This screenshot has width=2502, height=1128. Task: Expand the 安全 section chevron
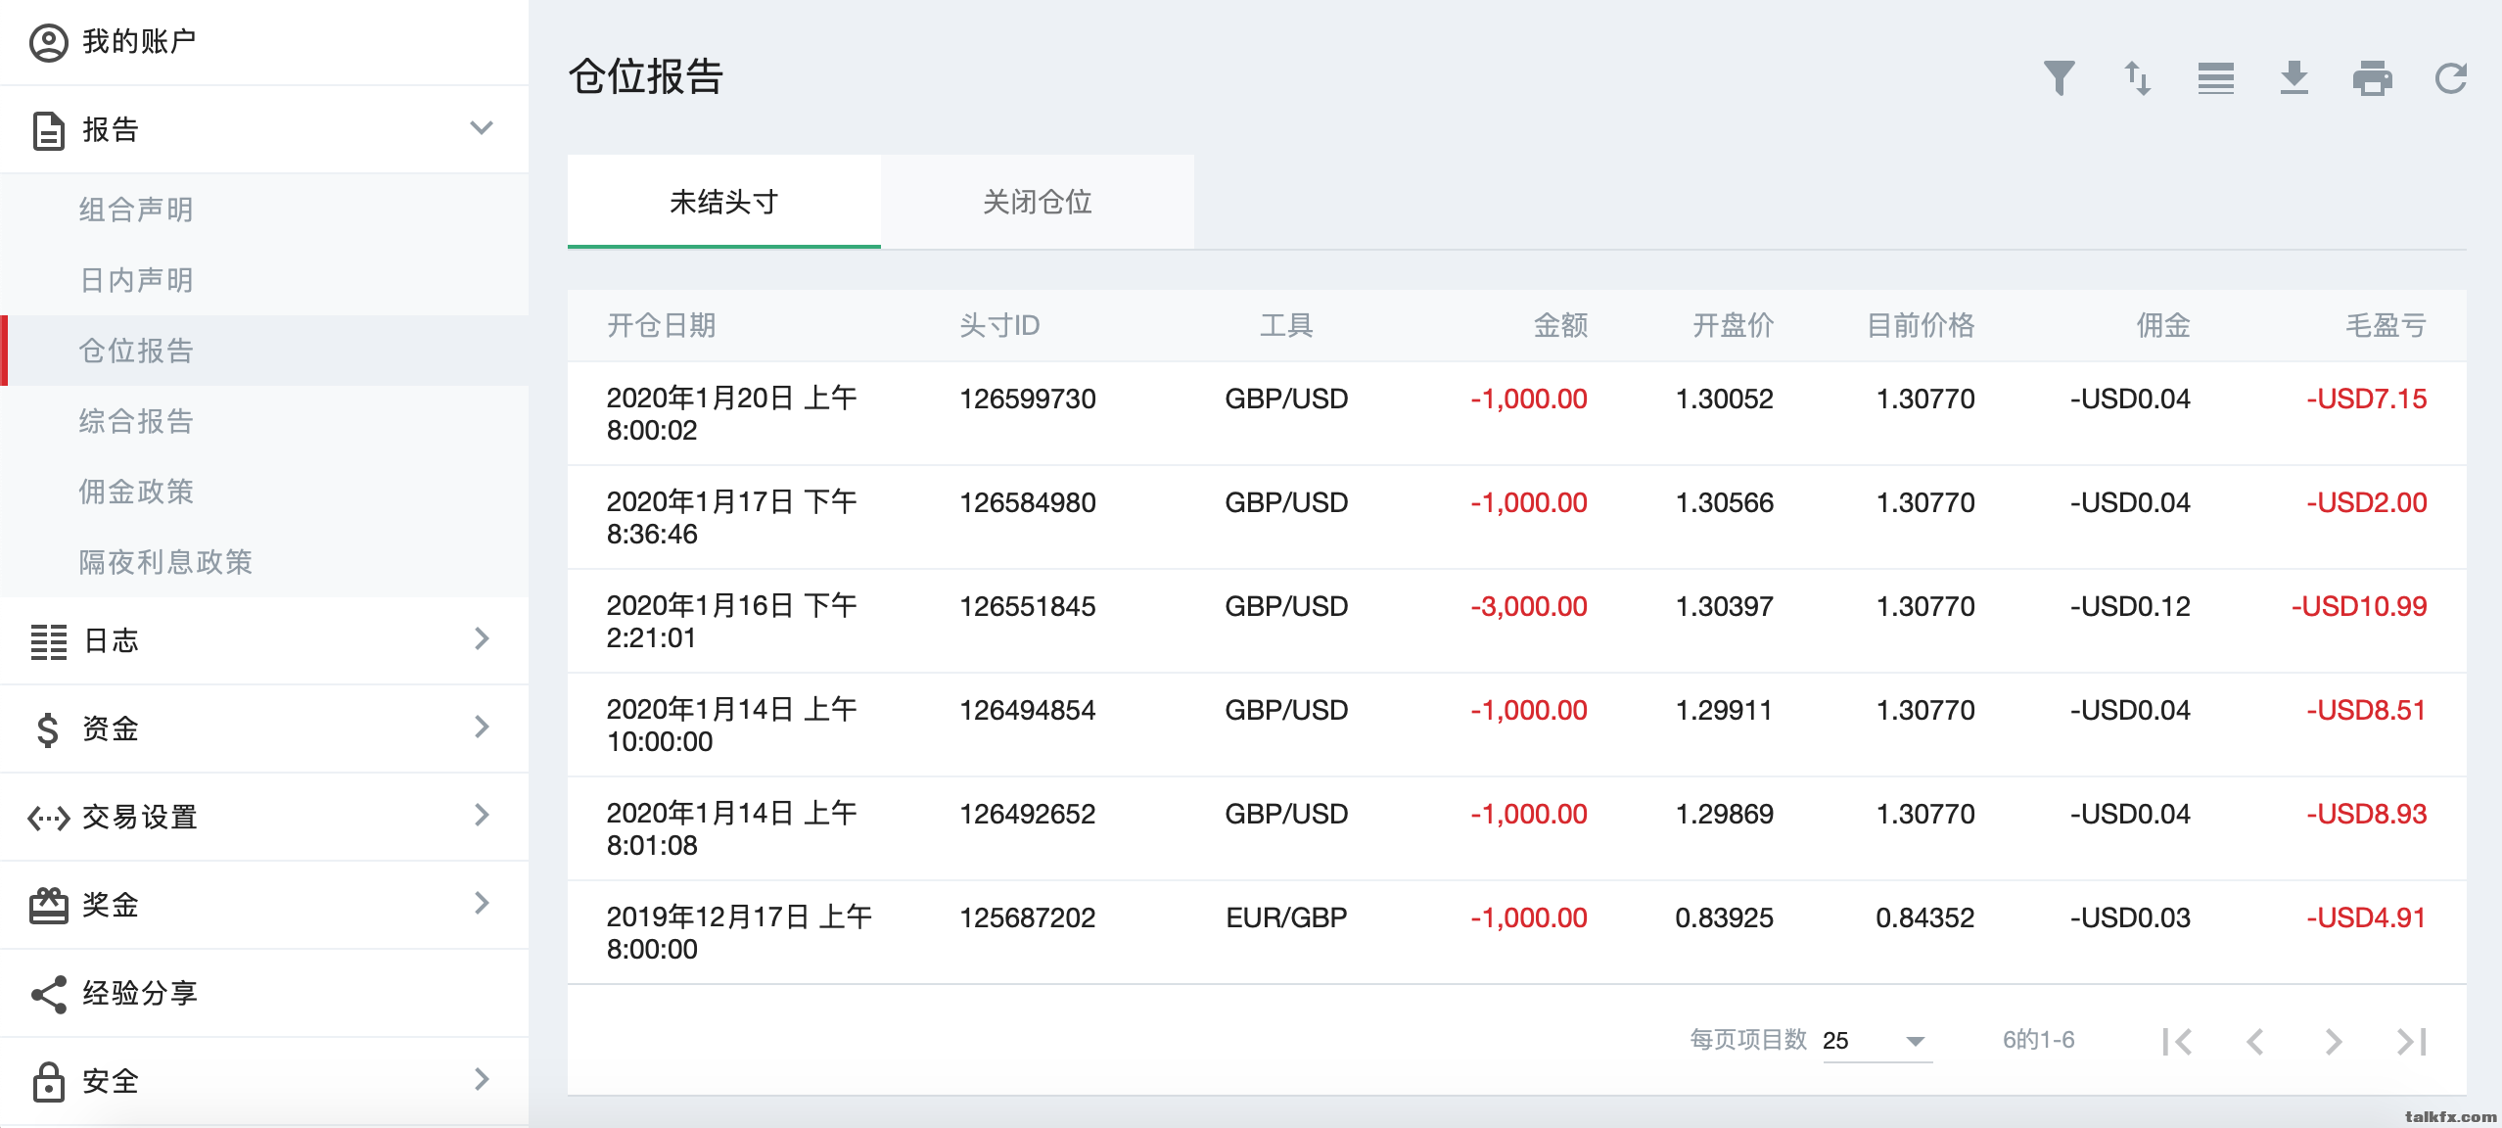pos(481,1080)
